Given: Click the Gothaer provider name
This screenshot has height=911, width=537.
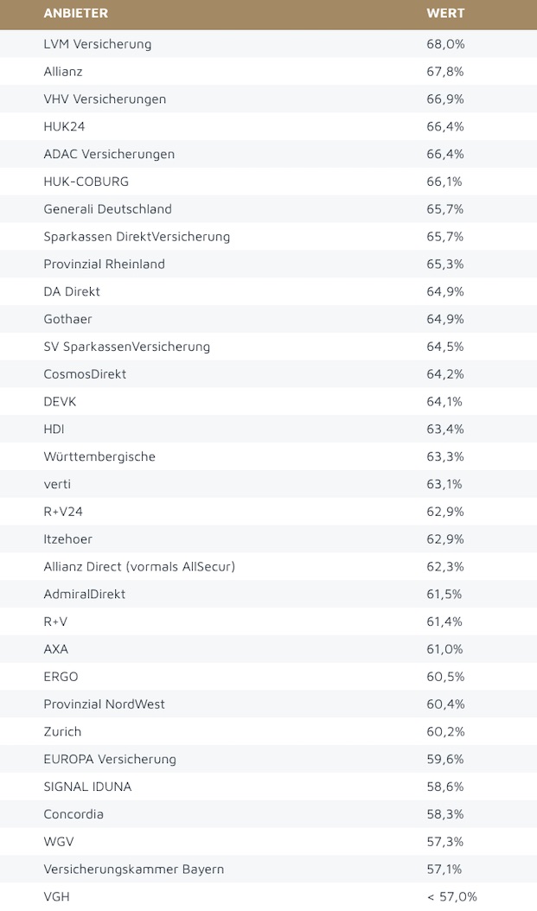Looking at the screenshot, I should (67, 319).
